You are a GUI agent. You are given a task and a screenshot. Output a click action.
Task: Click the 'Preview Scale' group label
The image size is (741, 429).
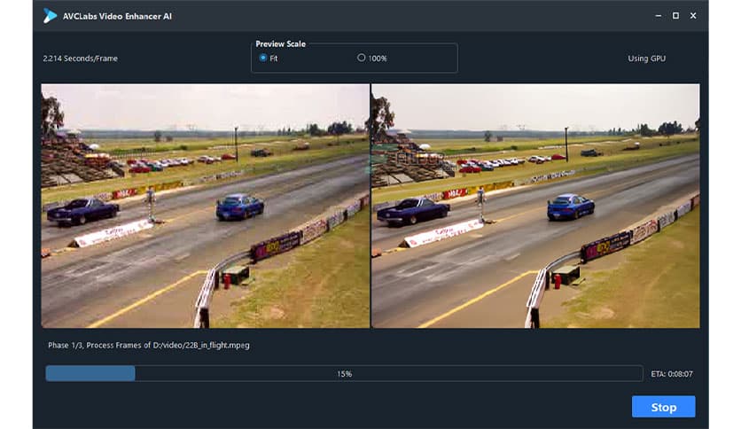pos(281,44)
